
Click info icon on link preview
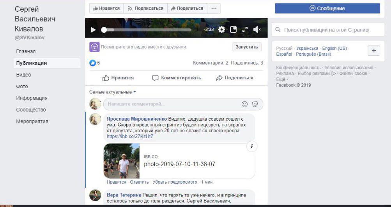point(252,146)
